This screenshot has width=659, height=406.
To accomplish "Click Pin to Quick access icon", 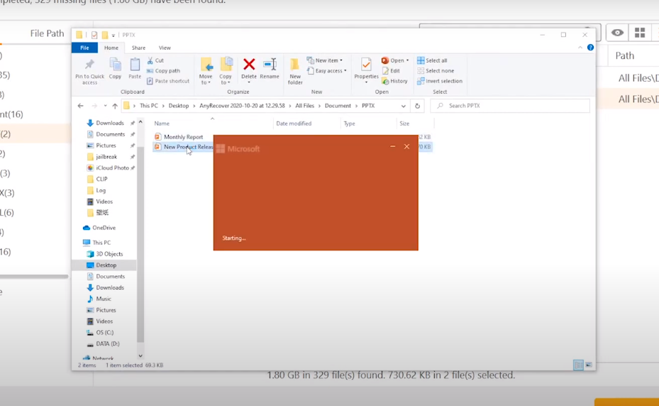I will pos(89,65).
